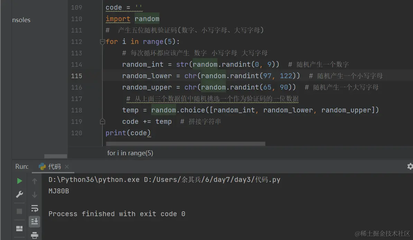Click comment on line 111 about 验证码
This screenshot has width=413, height=240.
tap(185, 30)
